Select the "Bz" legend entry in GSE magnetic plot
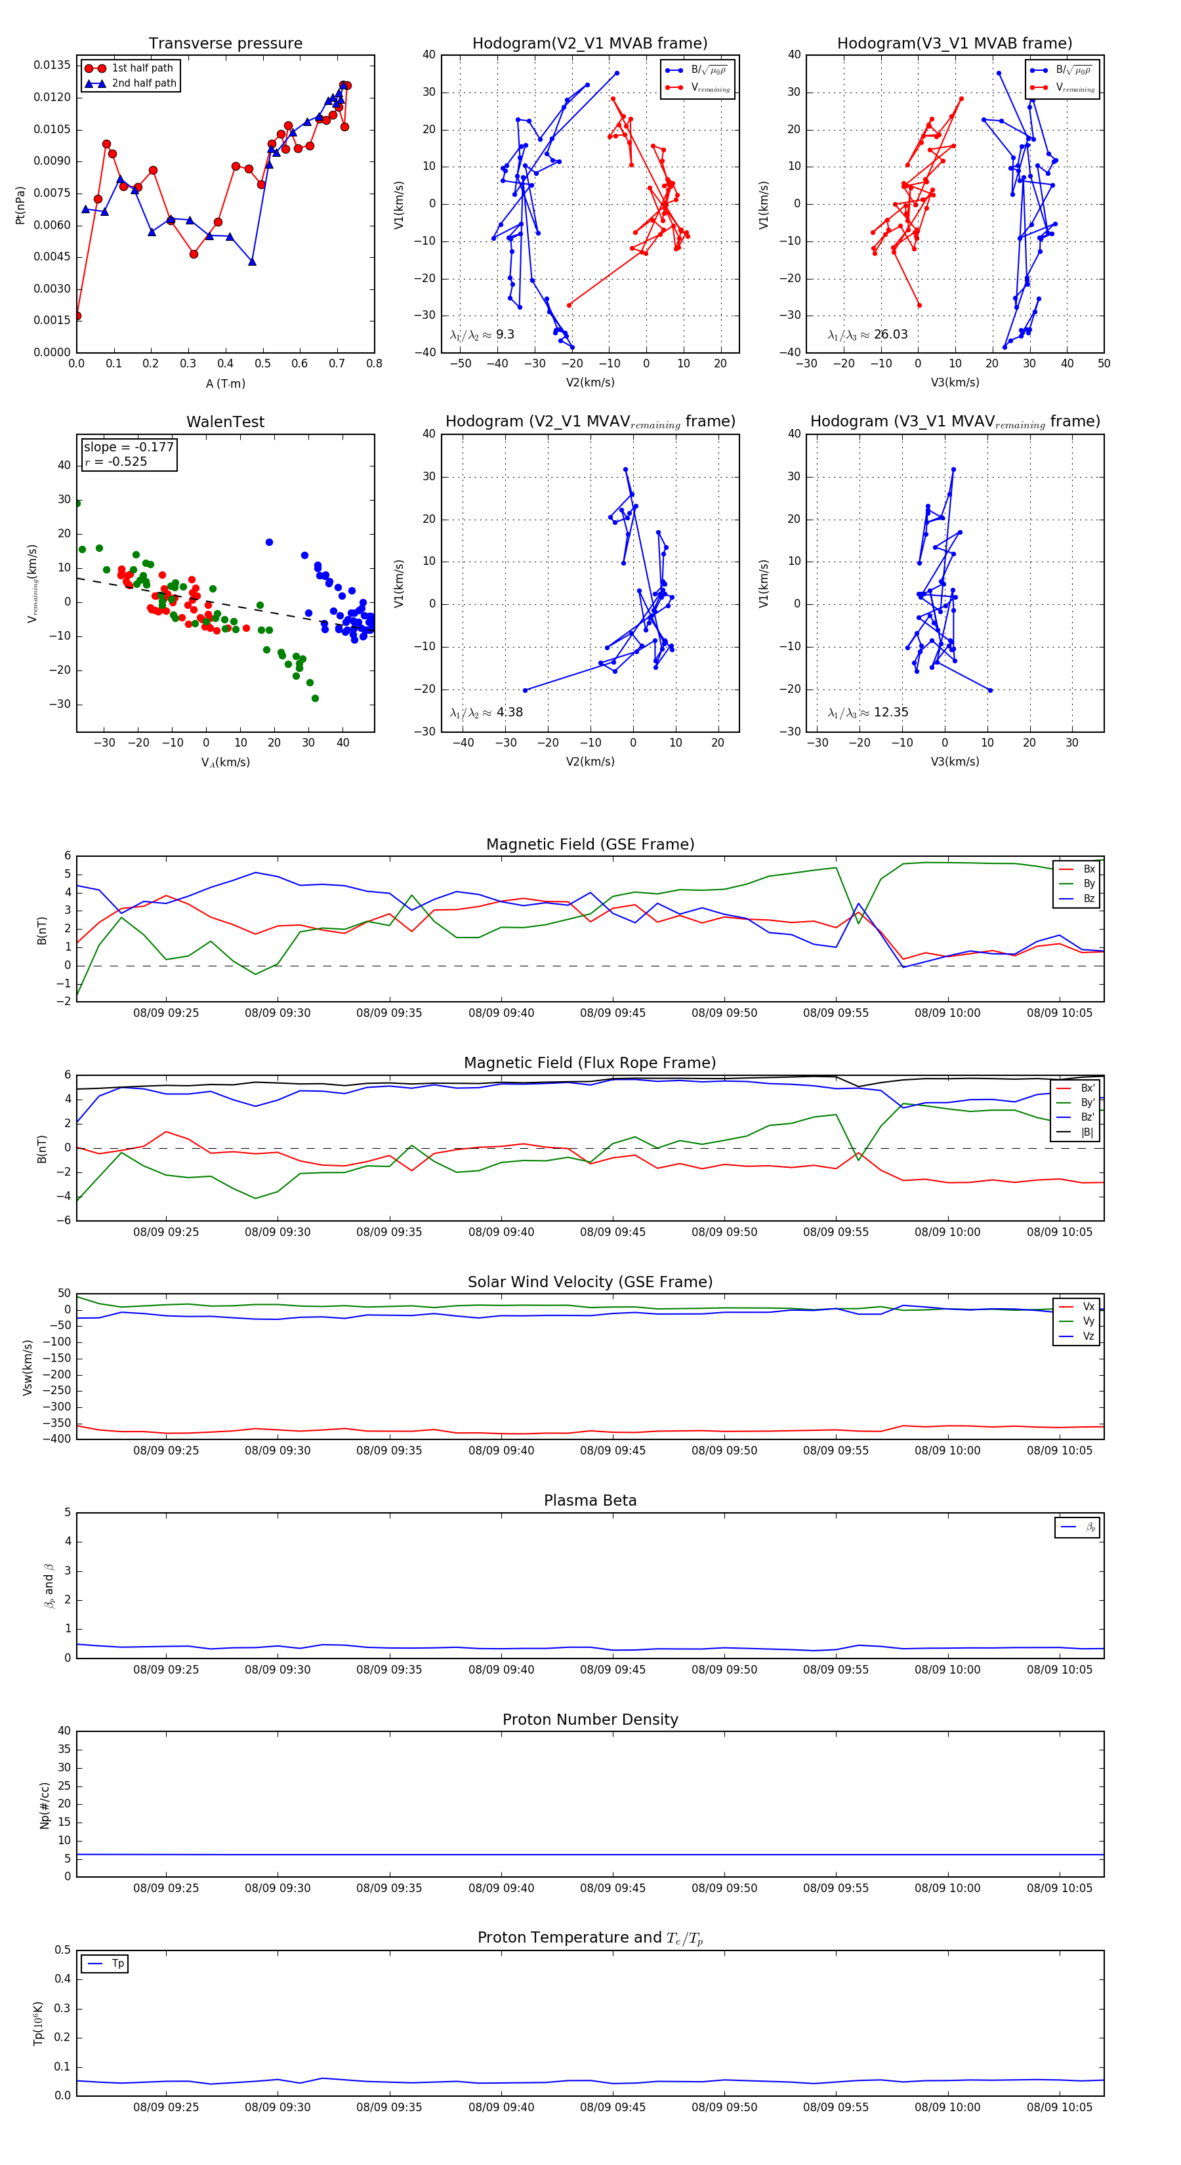 coord(1077,898)
